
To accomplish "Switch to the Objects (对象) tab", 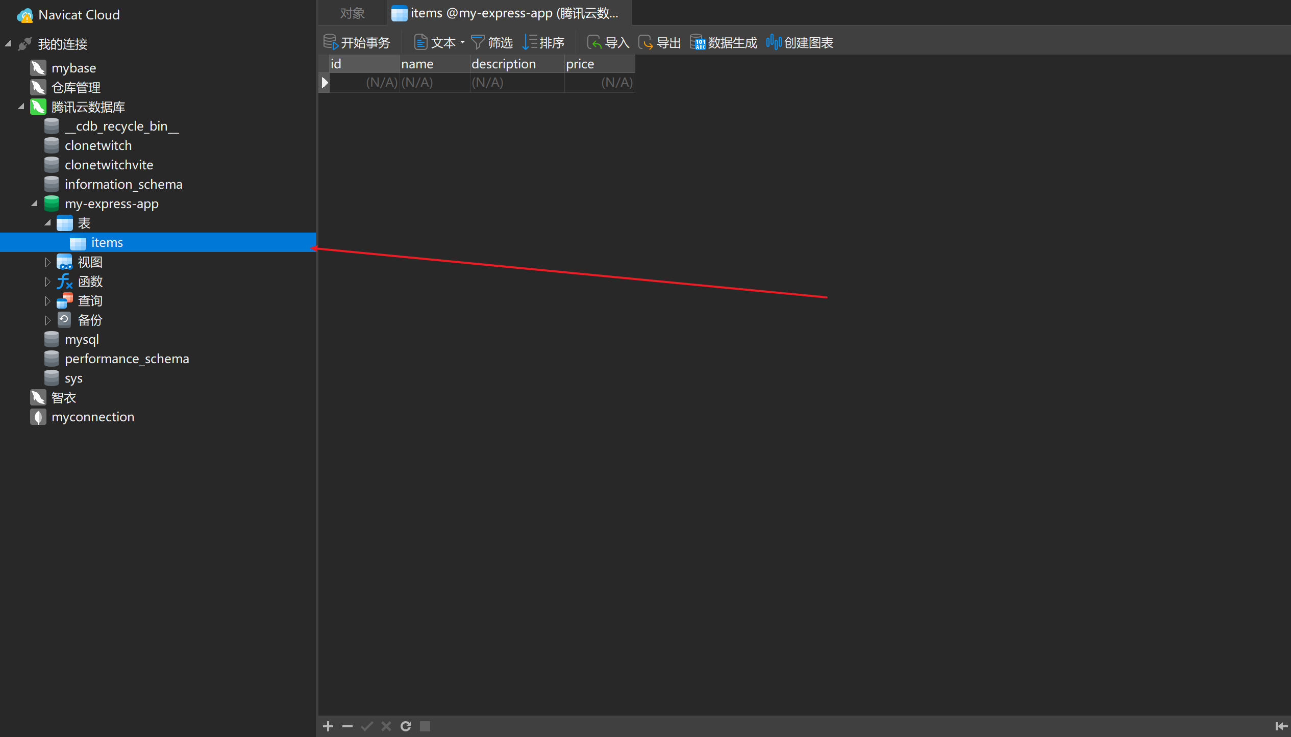I will (x=352, y=13).
